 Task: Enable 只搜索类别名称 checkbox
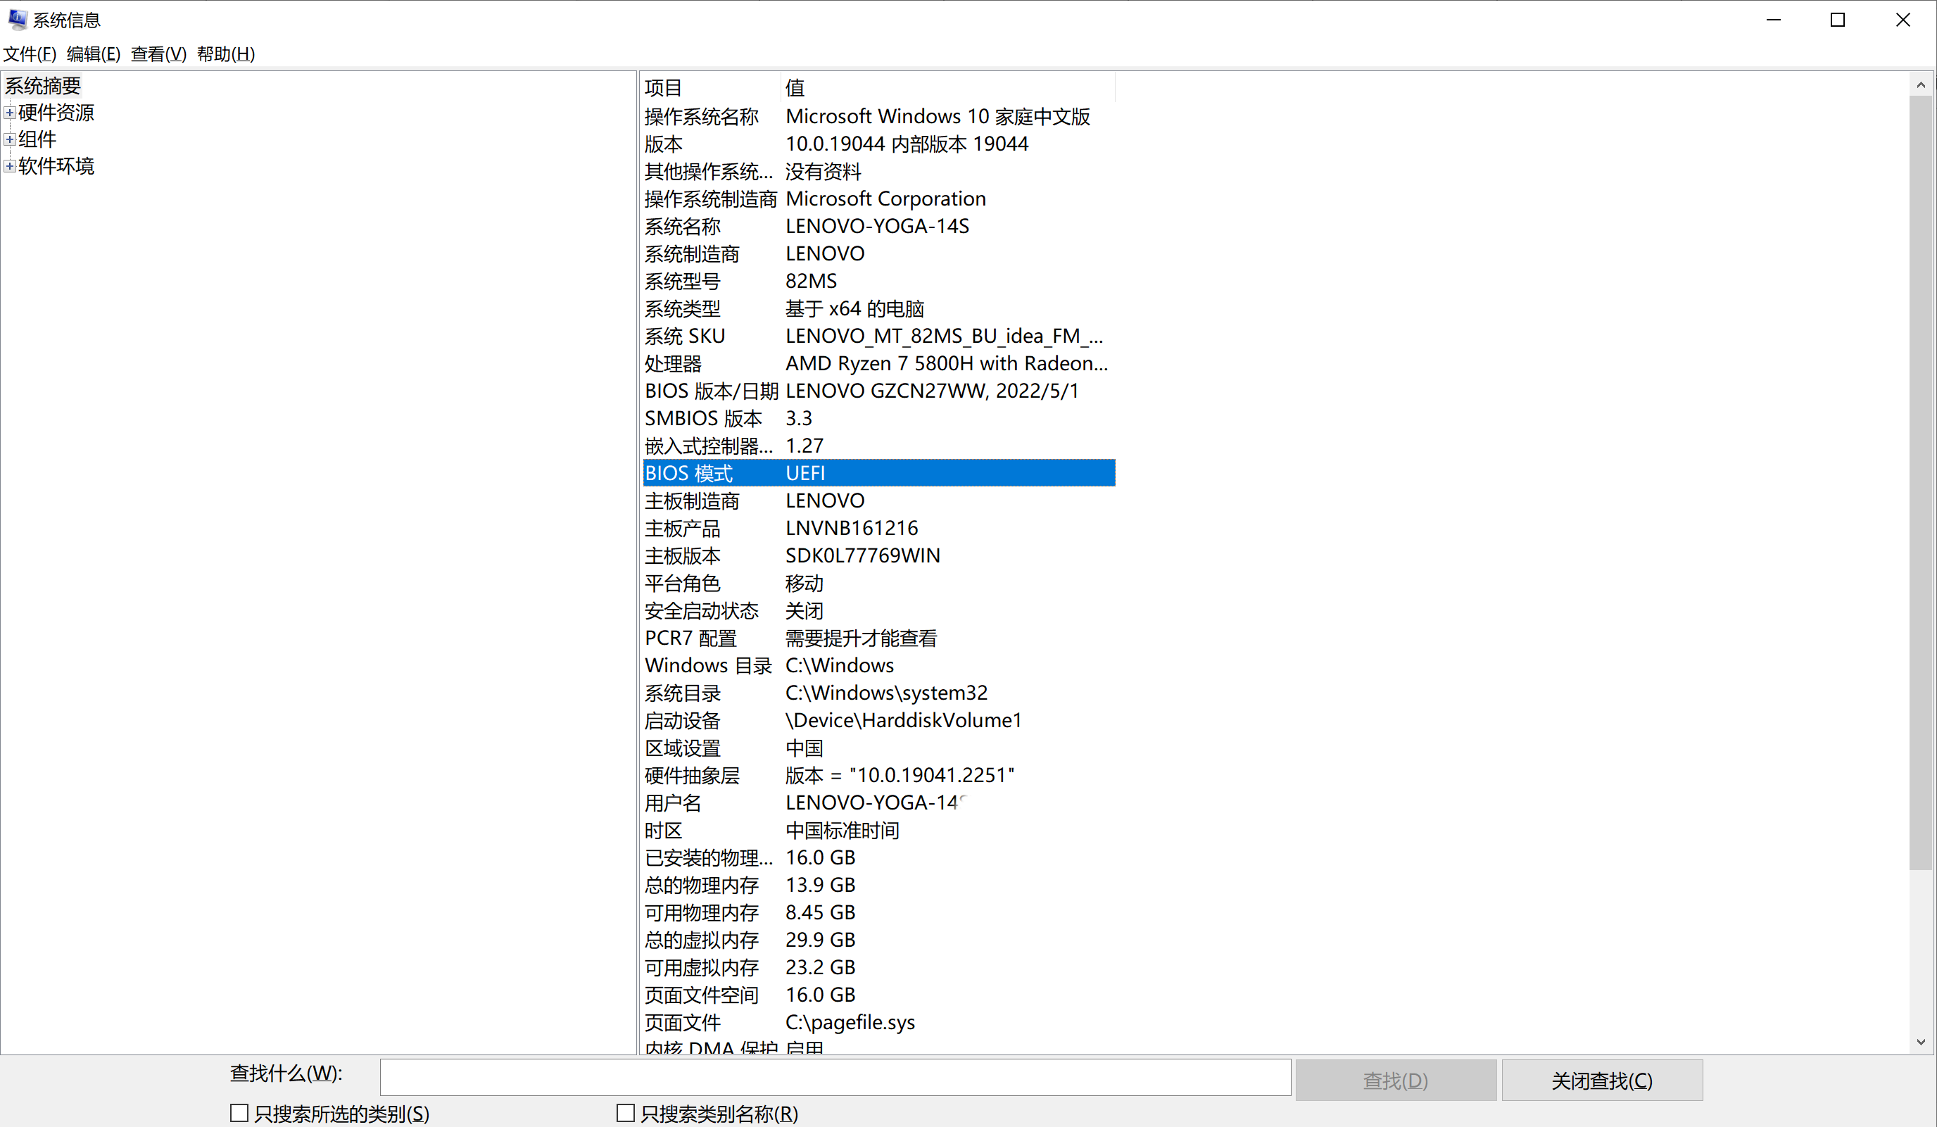625,1112
